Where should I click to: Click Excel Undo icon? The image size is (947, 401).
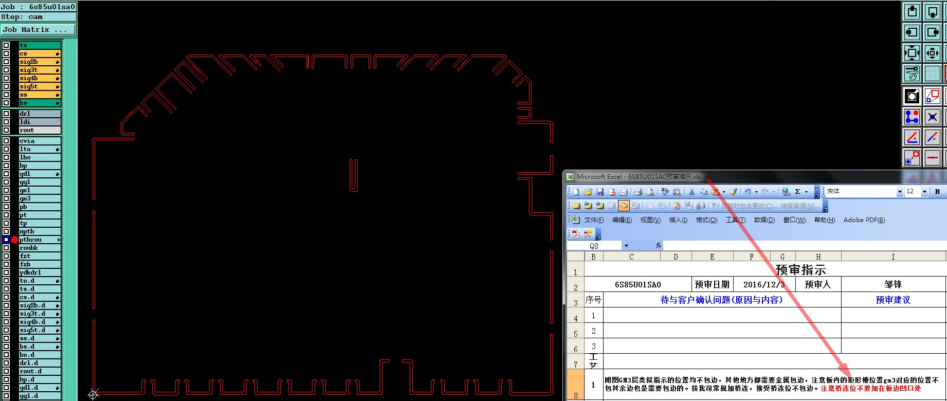coord(748,192)
